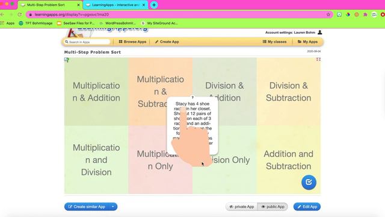Open fullscreen mode icon on app
Viewport: 385px width, 217px height.
[318, 59]
